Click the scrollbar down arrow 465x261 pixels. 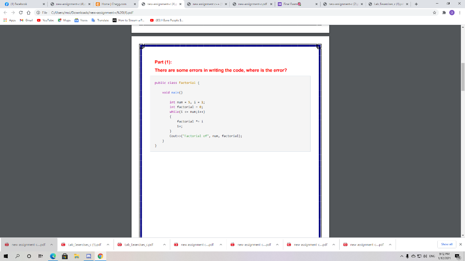click(x=463, y=235)
